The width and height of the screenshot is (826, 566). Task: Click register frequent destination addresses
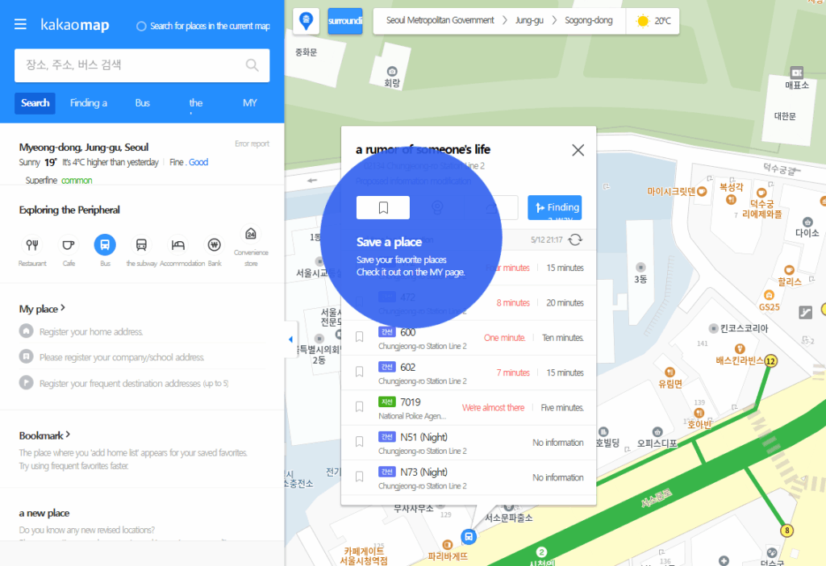(x=133, y=383)
